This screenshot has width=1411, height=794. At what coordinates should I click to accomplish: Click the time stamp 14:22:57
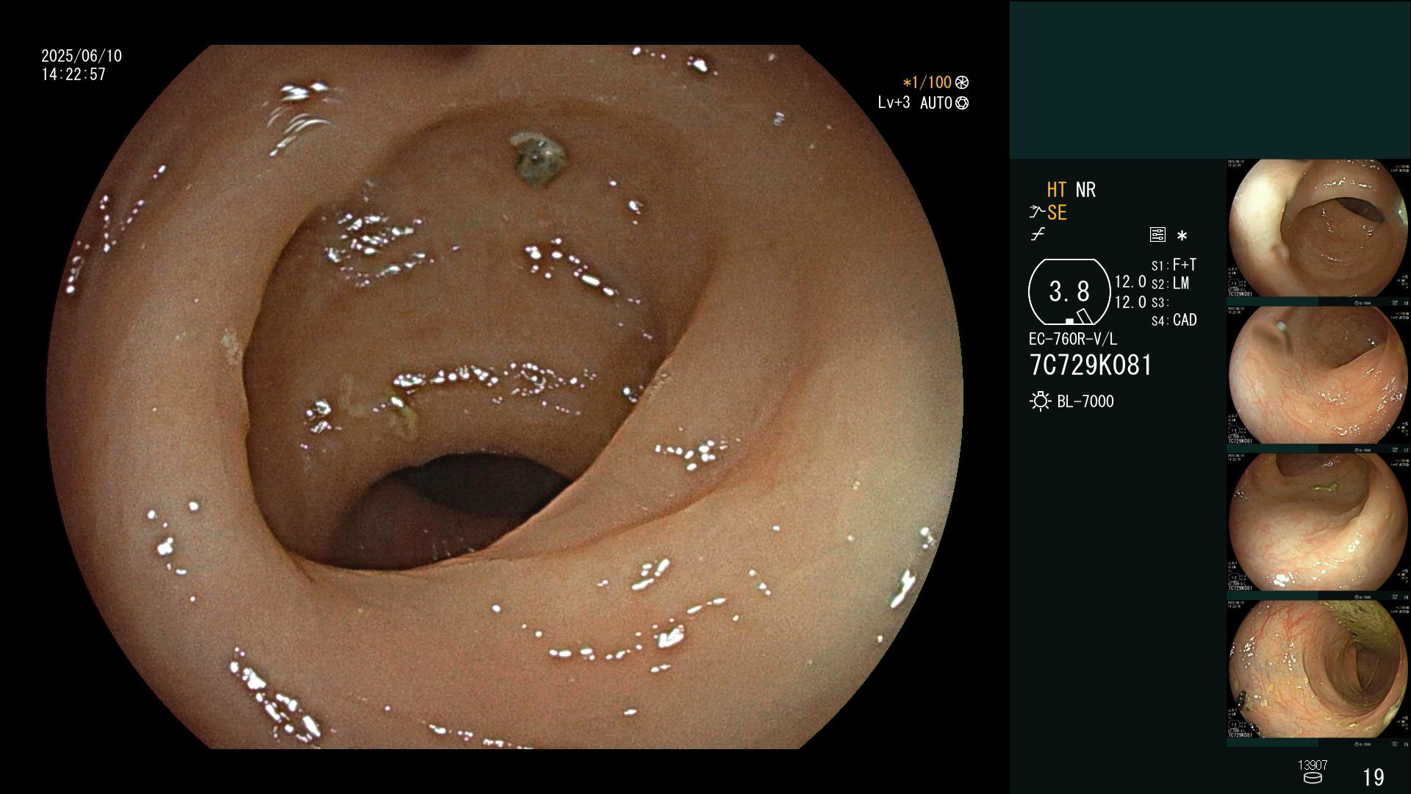click(73, 74)
